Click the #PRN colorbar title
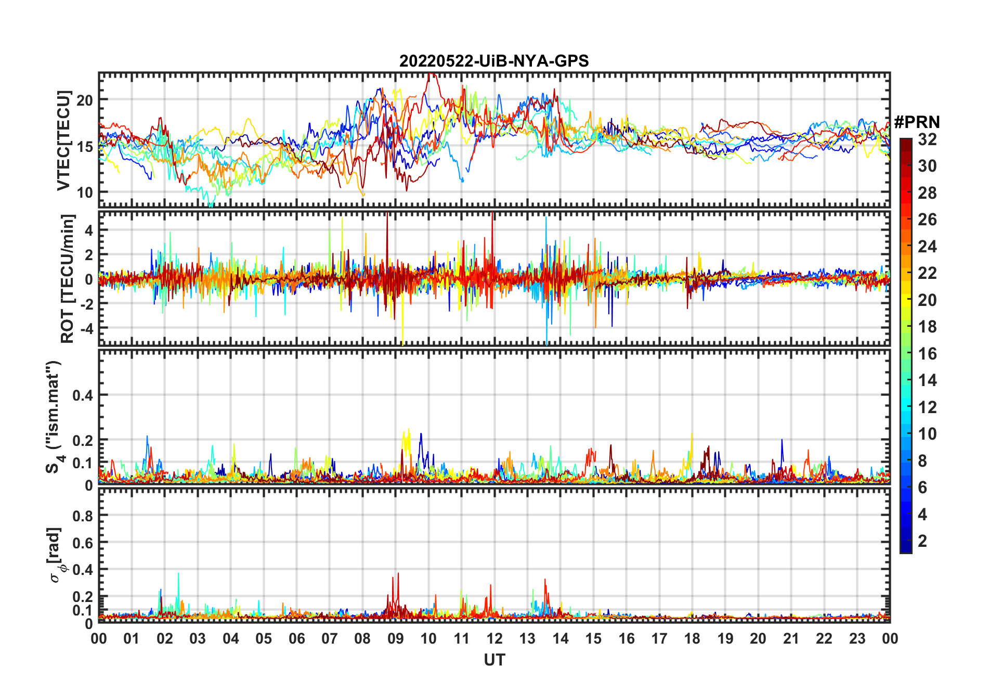989x692 pixels. tap(917, 122)
